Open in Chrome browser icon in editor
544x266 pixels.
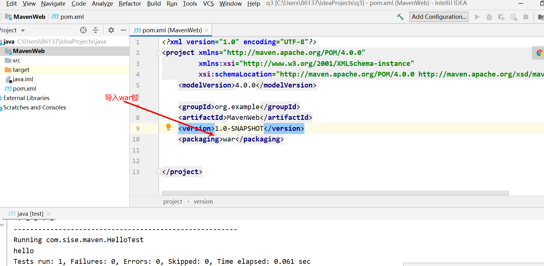[540, 53]
